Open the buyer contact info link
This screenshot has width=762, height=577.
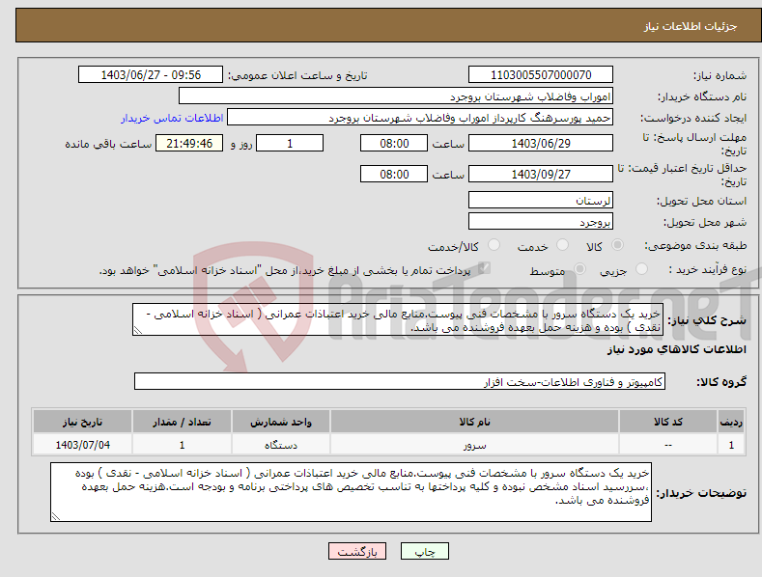172,118
